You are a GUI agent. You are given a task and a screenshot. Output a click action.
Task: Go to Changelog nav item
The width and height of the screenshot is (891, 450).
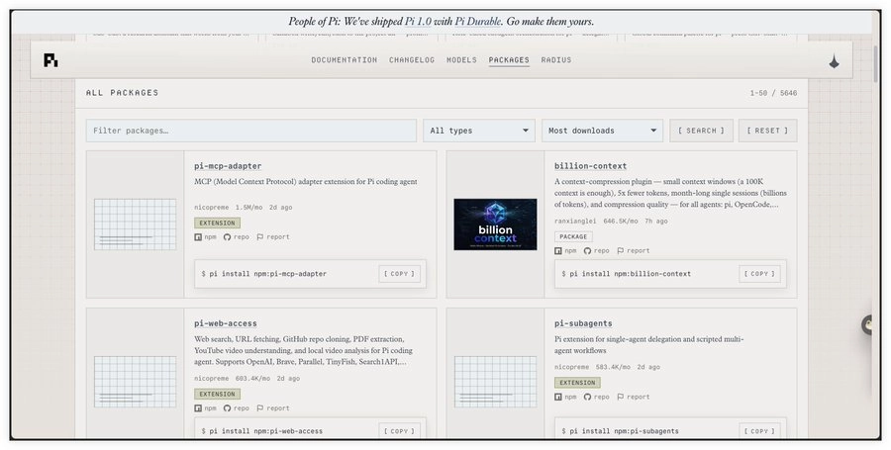click(412, 60)
